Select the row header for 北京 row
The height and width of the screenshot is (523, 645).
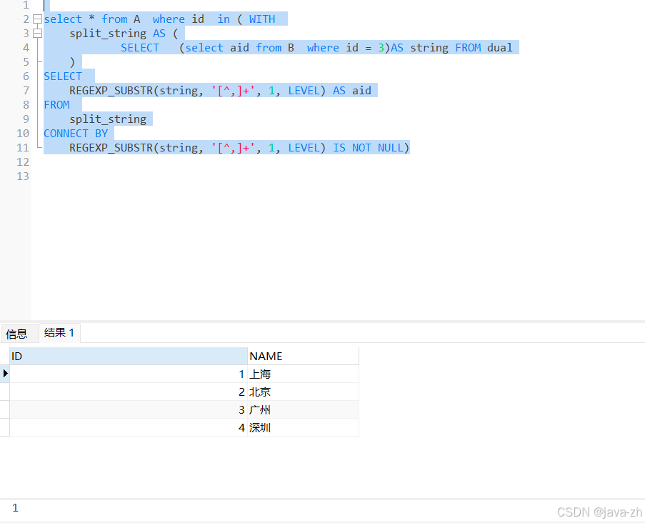[x=5, y=392]
